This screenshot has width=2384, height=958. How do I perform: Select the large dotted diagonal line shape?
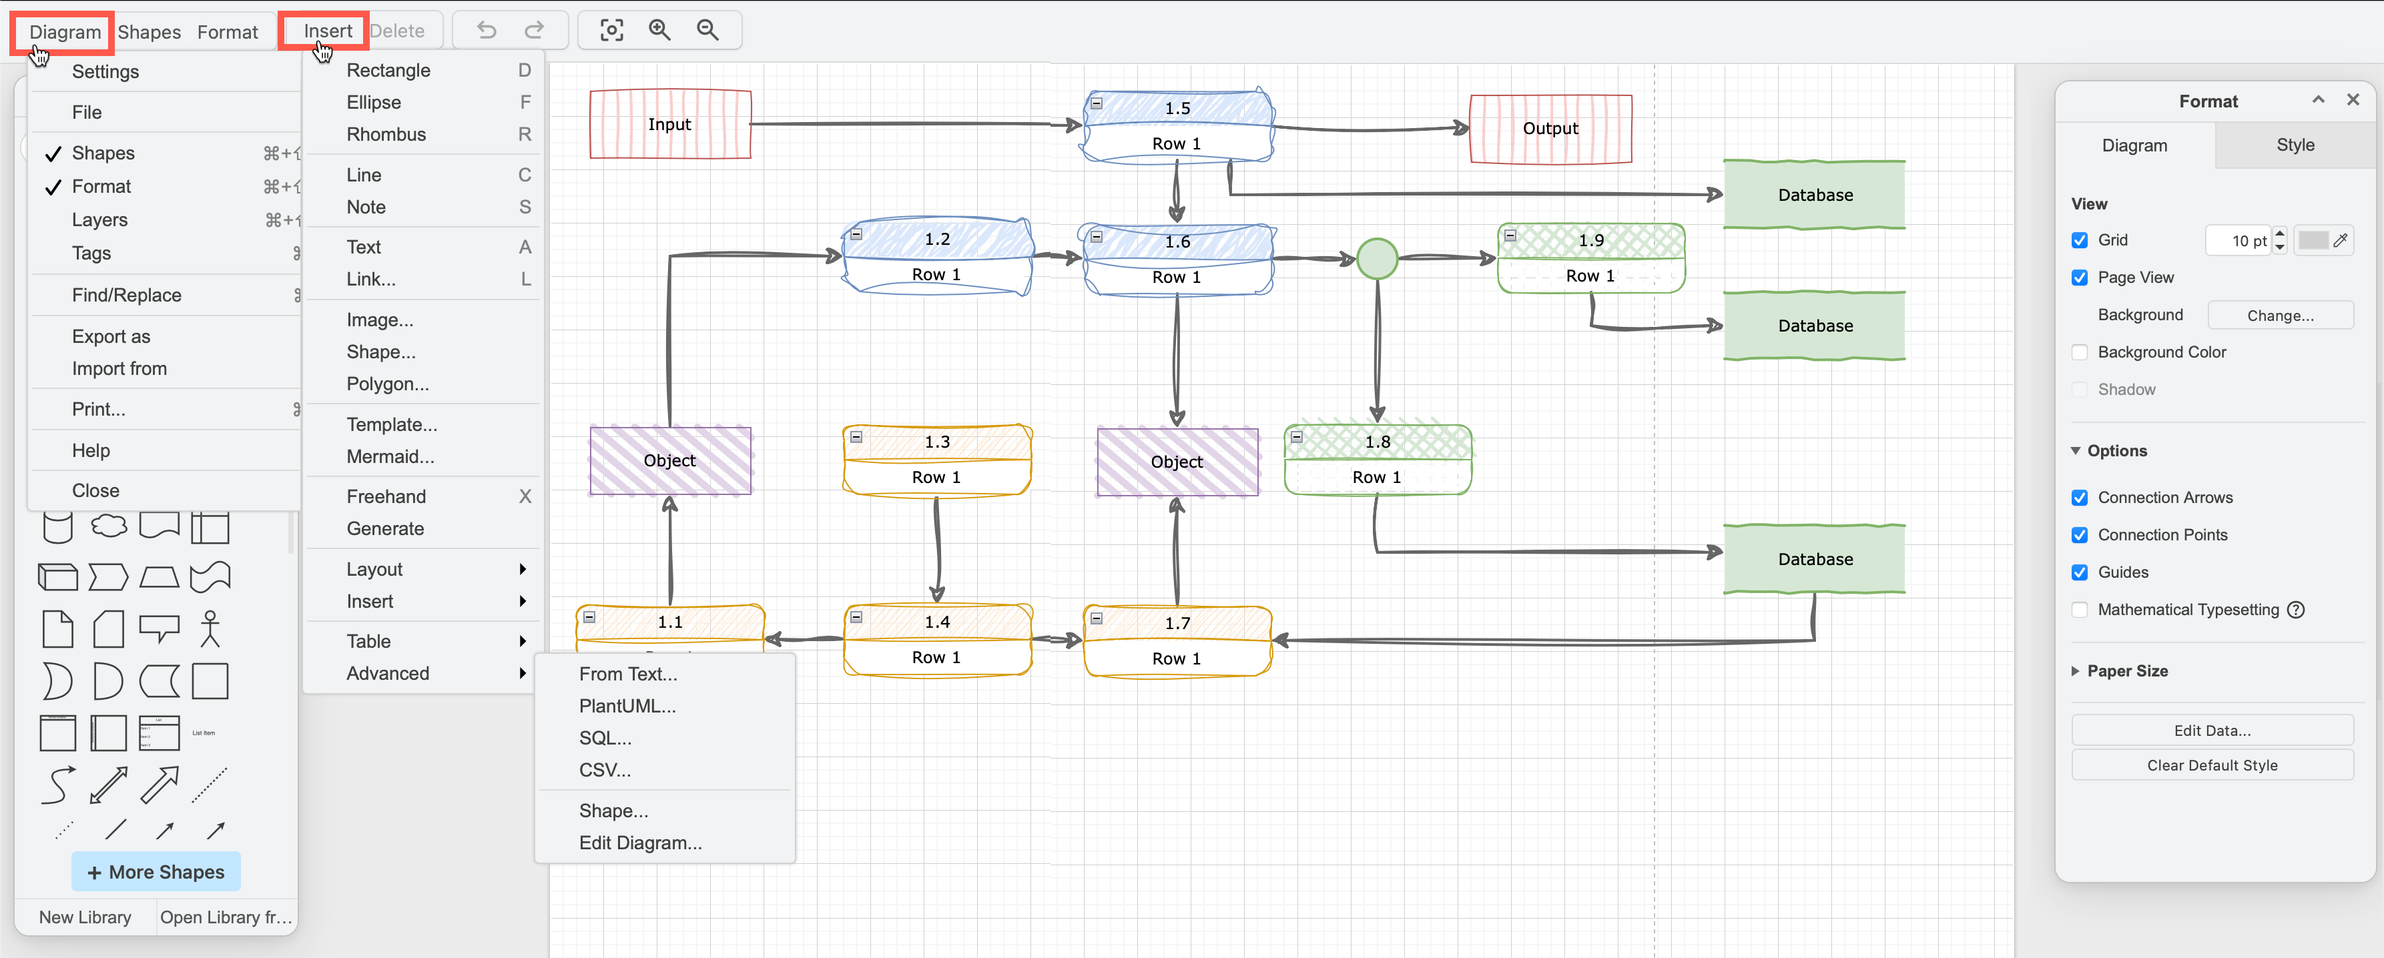210,785
